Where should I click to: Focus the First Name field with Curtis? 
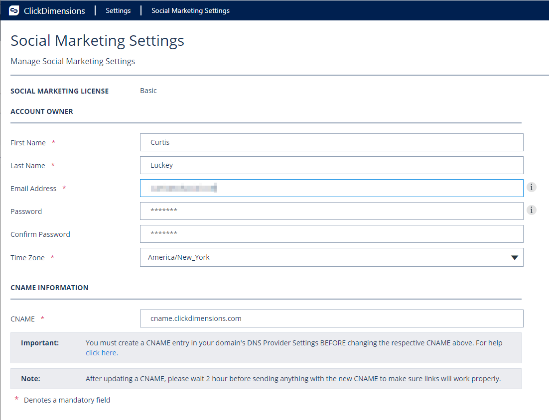click(x=332, y=142)
